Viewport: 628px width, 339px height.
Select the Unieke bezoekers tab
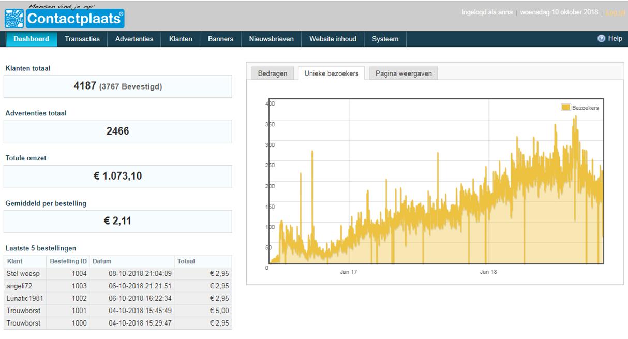point(332,73)
